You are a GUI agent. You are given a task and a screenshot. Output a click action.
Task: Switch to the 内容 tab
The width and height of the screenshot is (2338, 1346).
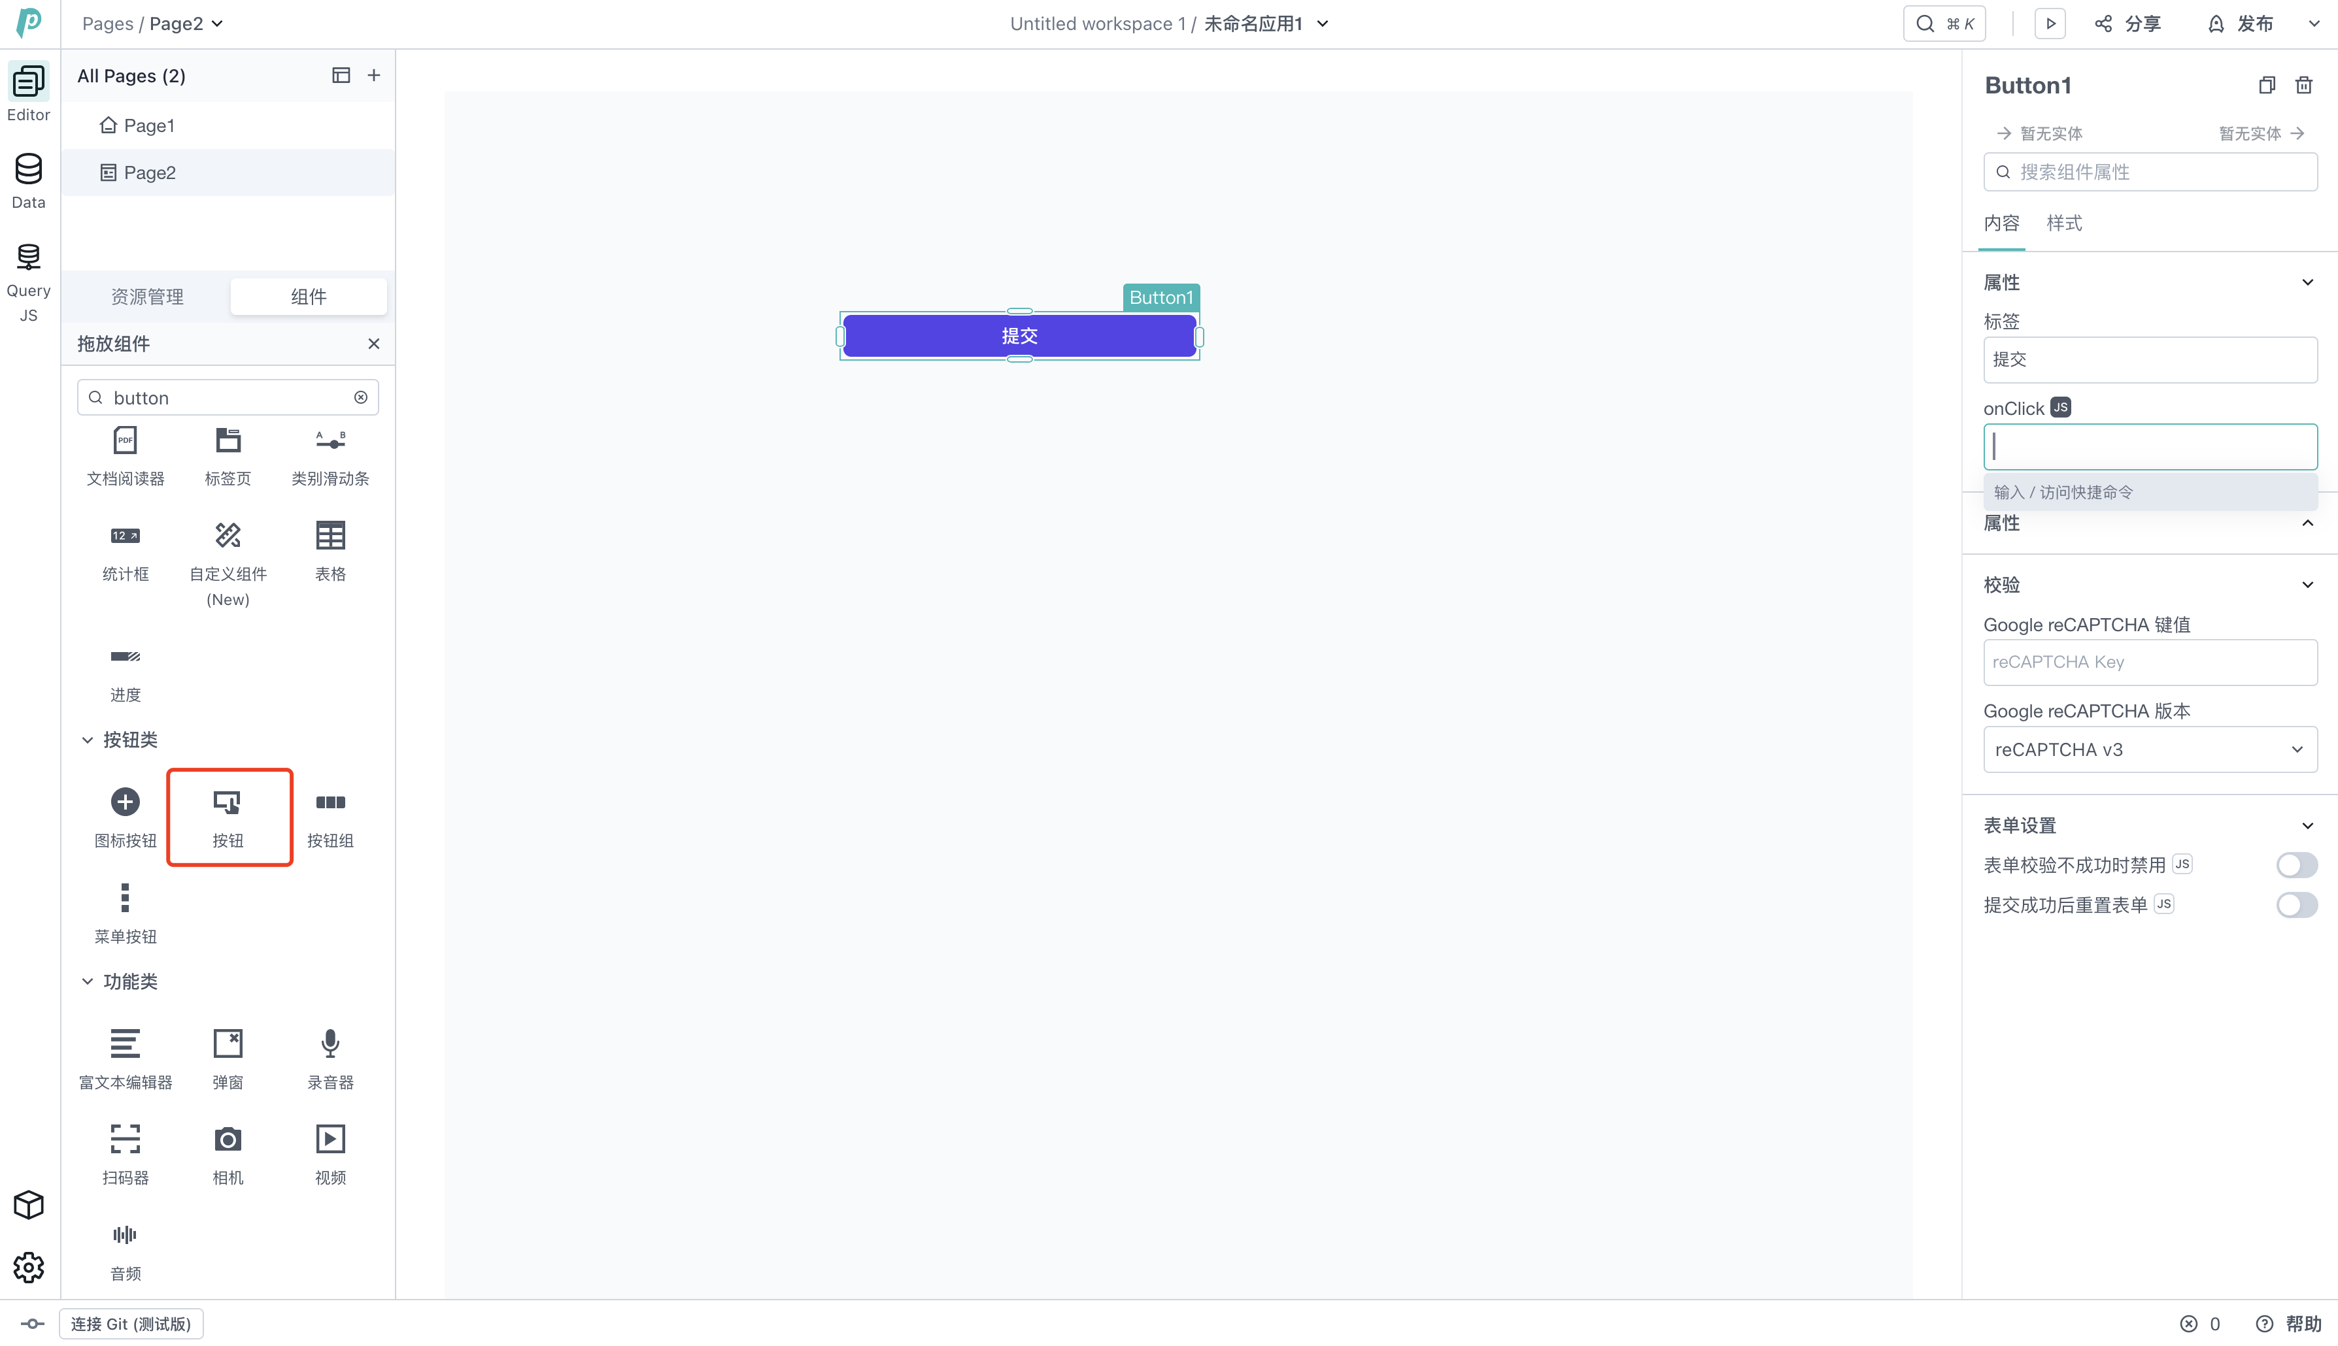(2001, 223)
